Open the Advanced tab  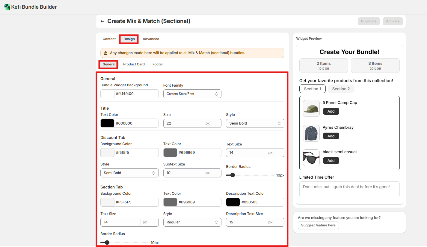151,39
